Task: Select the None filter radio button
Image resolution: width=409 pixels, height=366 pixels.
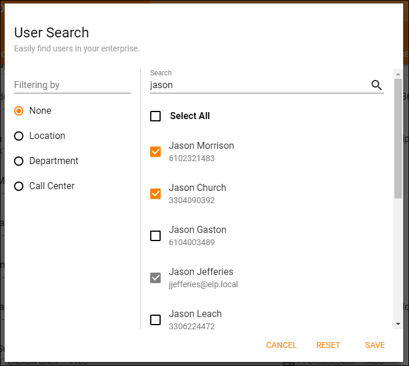Action: (x=19, y=111)
